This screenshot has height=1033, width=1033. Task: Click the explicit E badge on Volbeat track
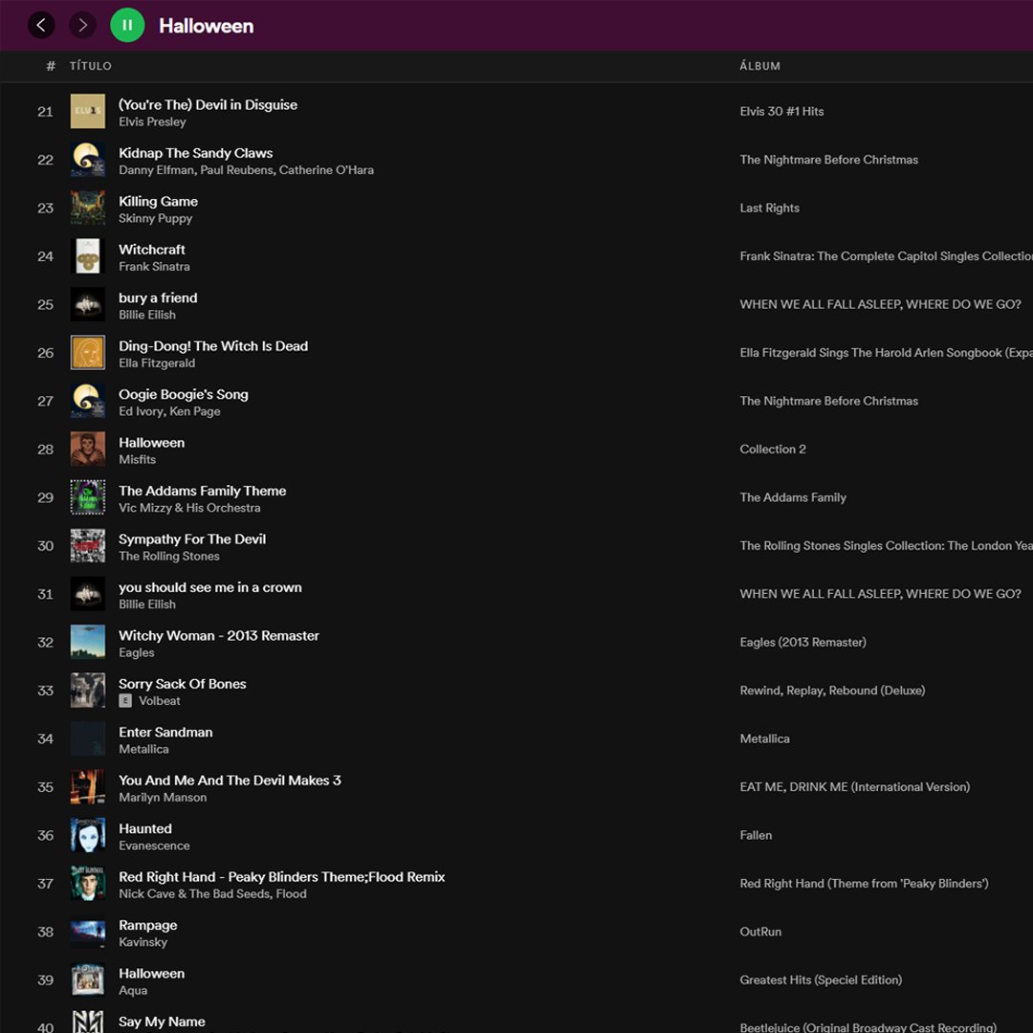pyautogui.click(x=125, y=700)
